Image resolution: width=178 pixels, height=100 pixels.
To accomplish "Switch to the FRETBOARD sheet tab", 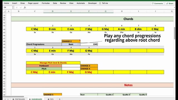I will tap(19, 99).
